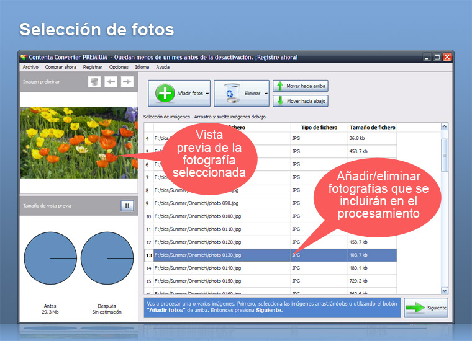Viewport: 472px width, 341px height.
Task: Minimize the Contenta Converter window
Action: point(427,57)
